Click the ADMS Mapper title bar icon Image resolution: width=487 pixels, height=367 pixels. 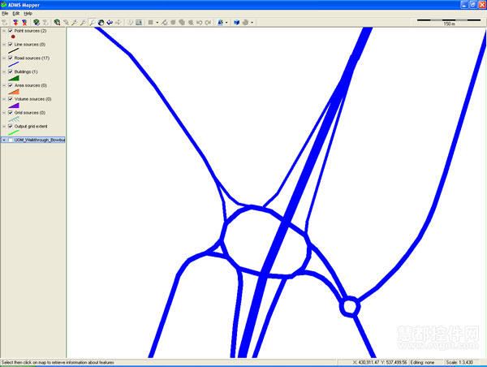4,5
